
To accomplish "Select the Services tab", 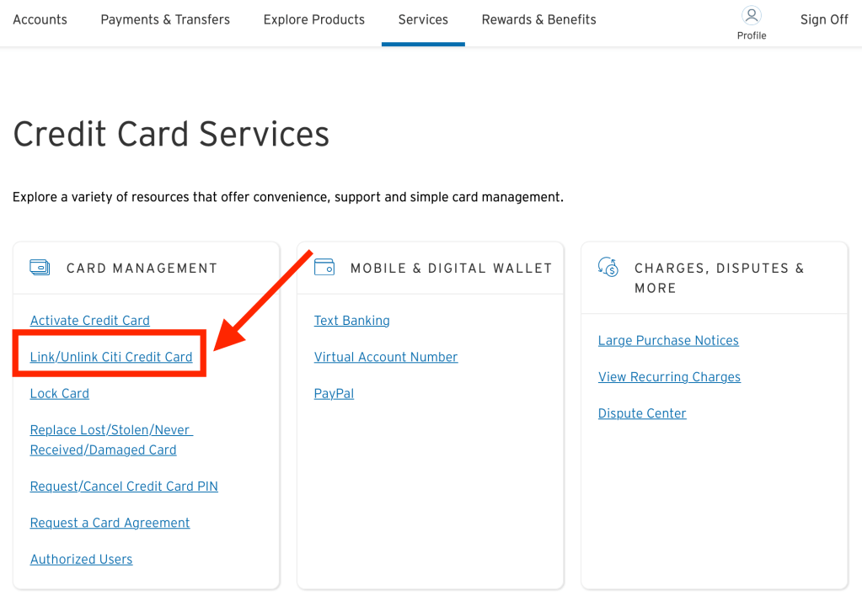I will tap(423, 19).
